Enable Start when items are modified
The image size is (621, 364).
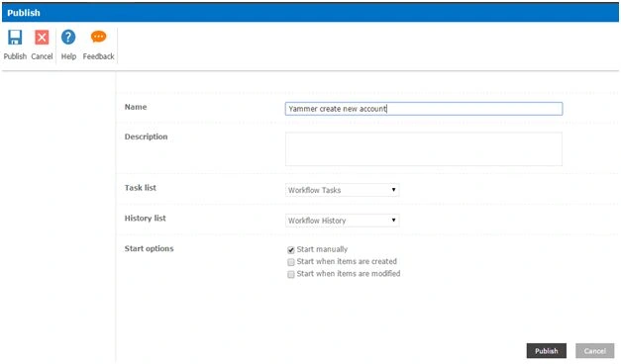(x=291, y=274)
